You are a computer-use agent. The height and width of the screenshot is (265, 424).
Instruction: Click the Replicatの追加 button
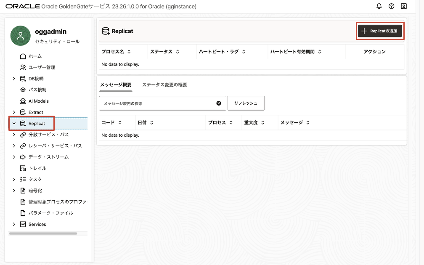(380, 31)
